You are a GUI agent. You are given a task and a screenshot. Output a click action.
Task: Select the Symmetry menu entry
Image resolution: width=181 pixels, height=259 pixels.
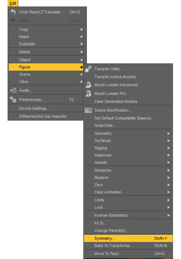click(x=128, y=238)
